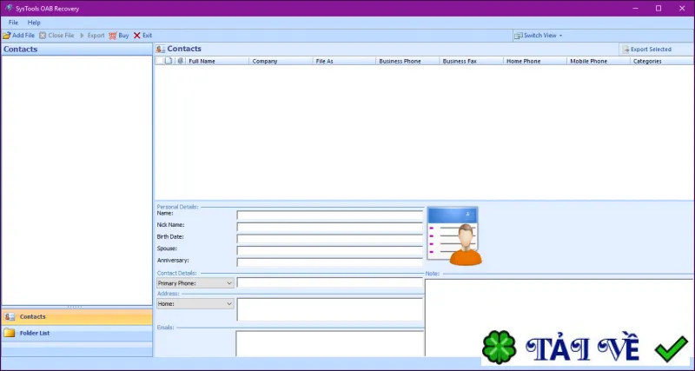695x371 pixels.
Task: Click the document icon column header
Action: pos(169,61)
